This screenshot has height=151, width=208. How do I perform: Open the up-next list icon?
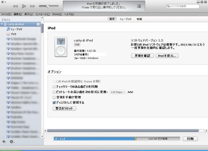139,6
